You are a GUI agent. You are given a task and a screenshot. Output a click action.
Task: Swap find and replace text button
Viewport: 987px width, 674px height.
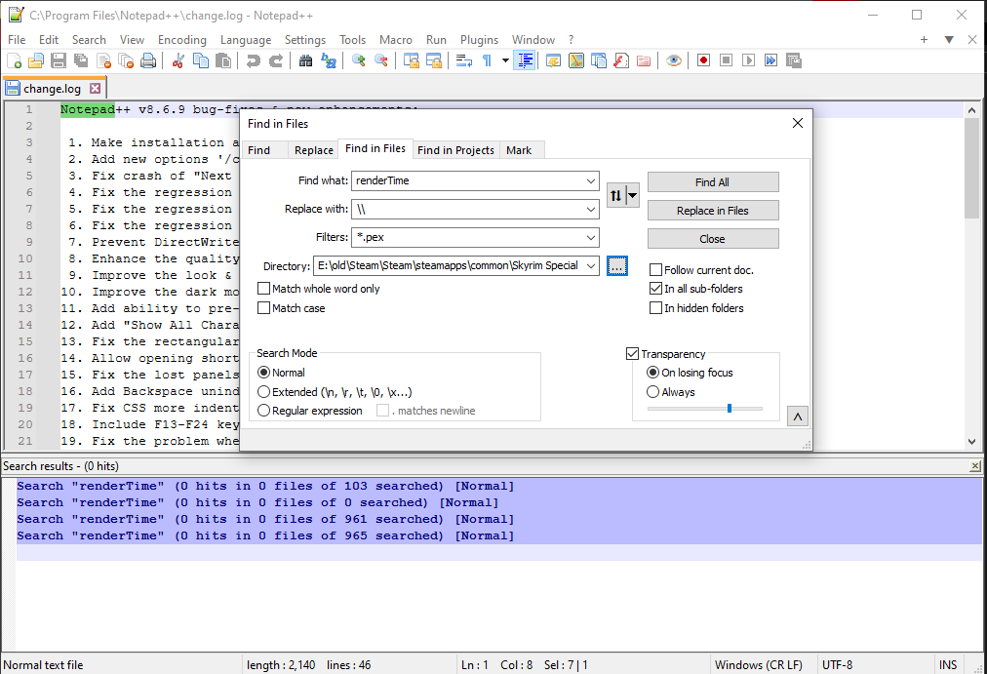(615, 196)
